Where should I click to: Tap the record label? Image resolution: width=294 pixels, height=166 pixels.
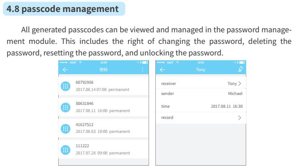point(167,117)
